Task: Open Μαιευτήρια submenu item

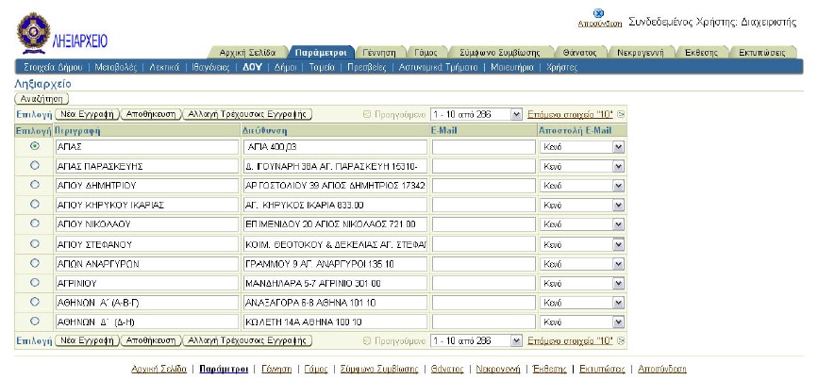Action: tap(511, 67)
